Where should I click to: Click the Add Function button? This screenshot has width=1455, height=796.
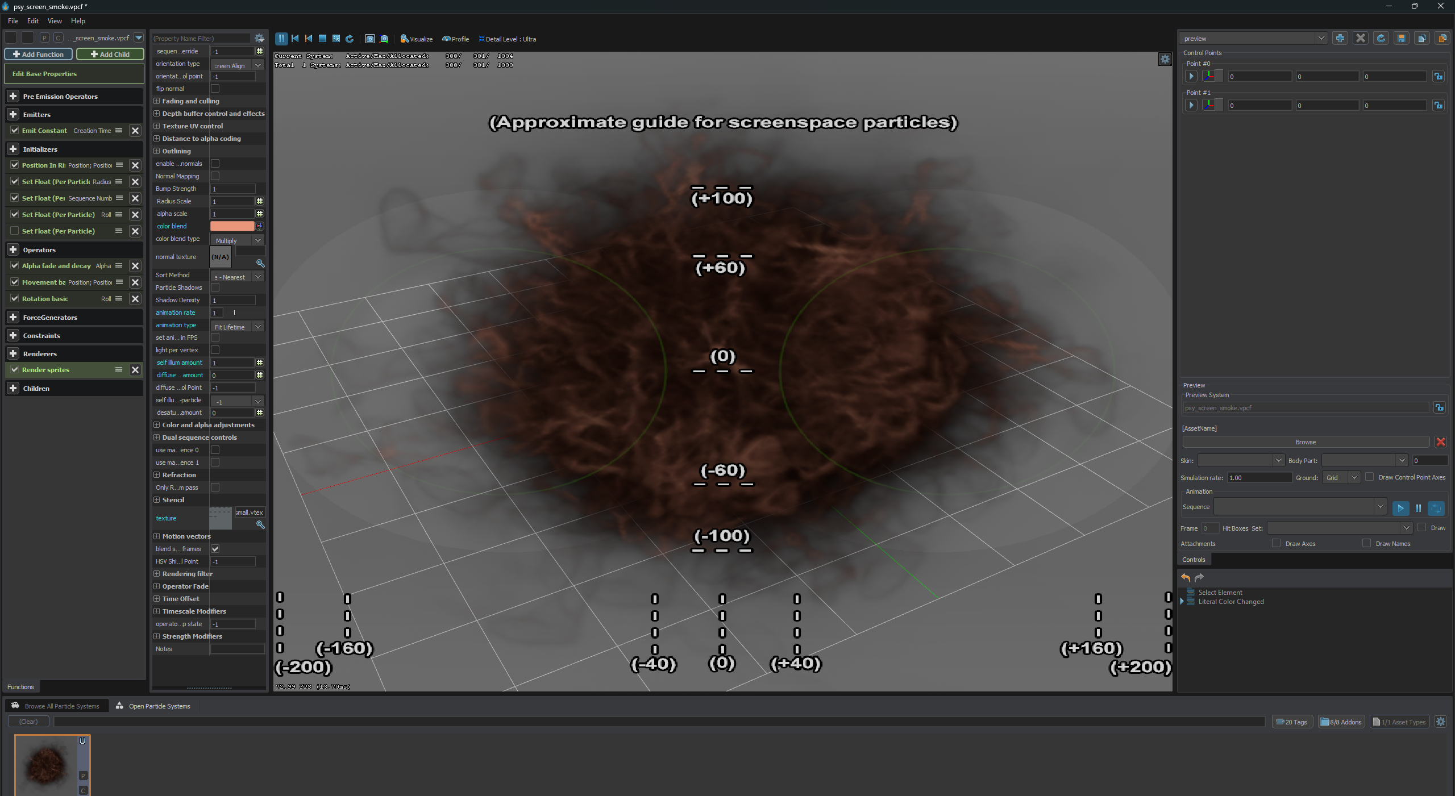[39, 54]
